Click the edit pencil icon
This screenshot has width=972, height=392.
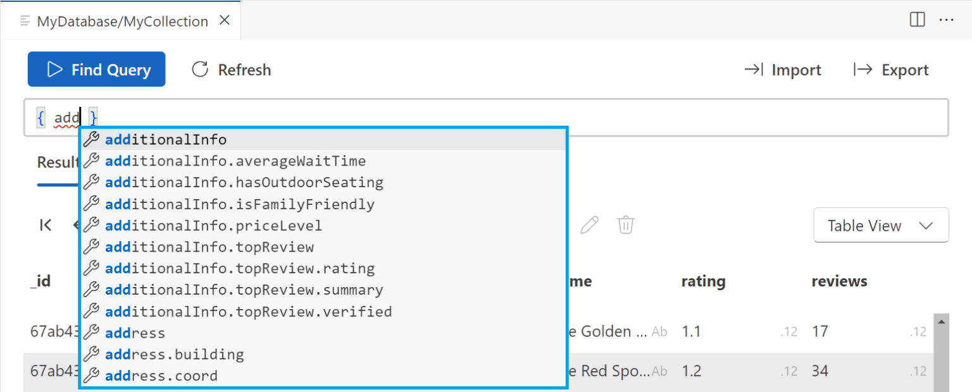pos(589,225)
